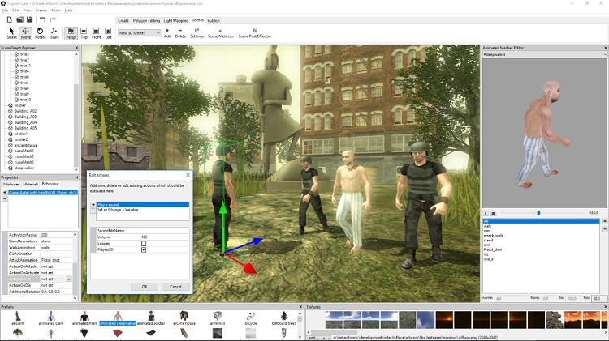Screen dimensions: 609x341
Task: Redo the last action
Action: pos(53,19)
